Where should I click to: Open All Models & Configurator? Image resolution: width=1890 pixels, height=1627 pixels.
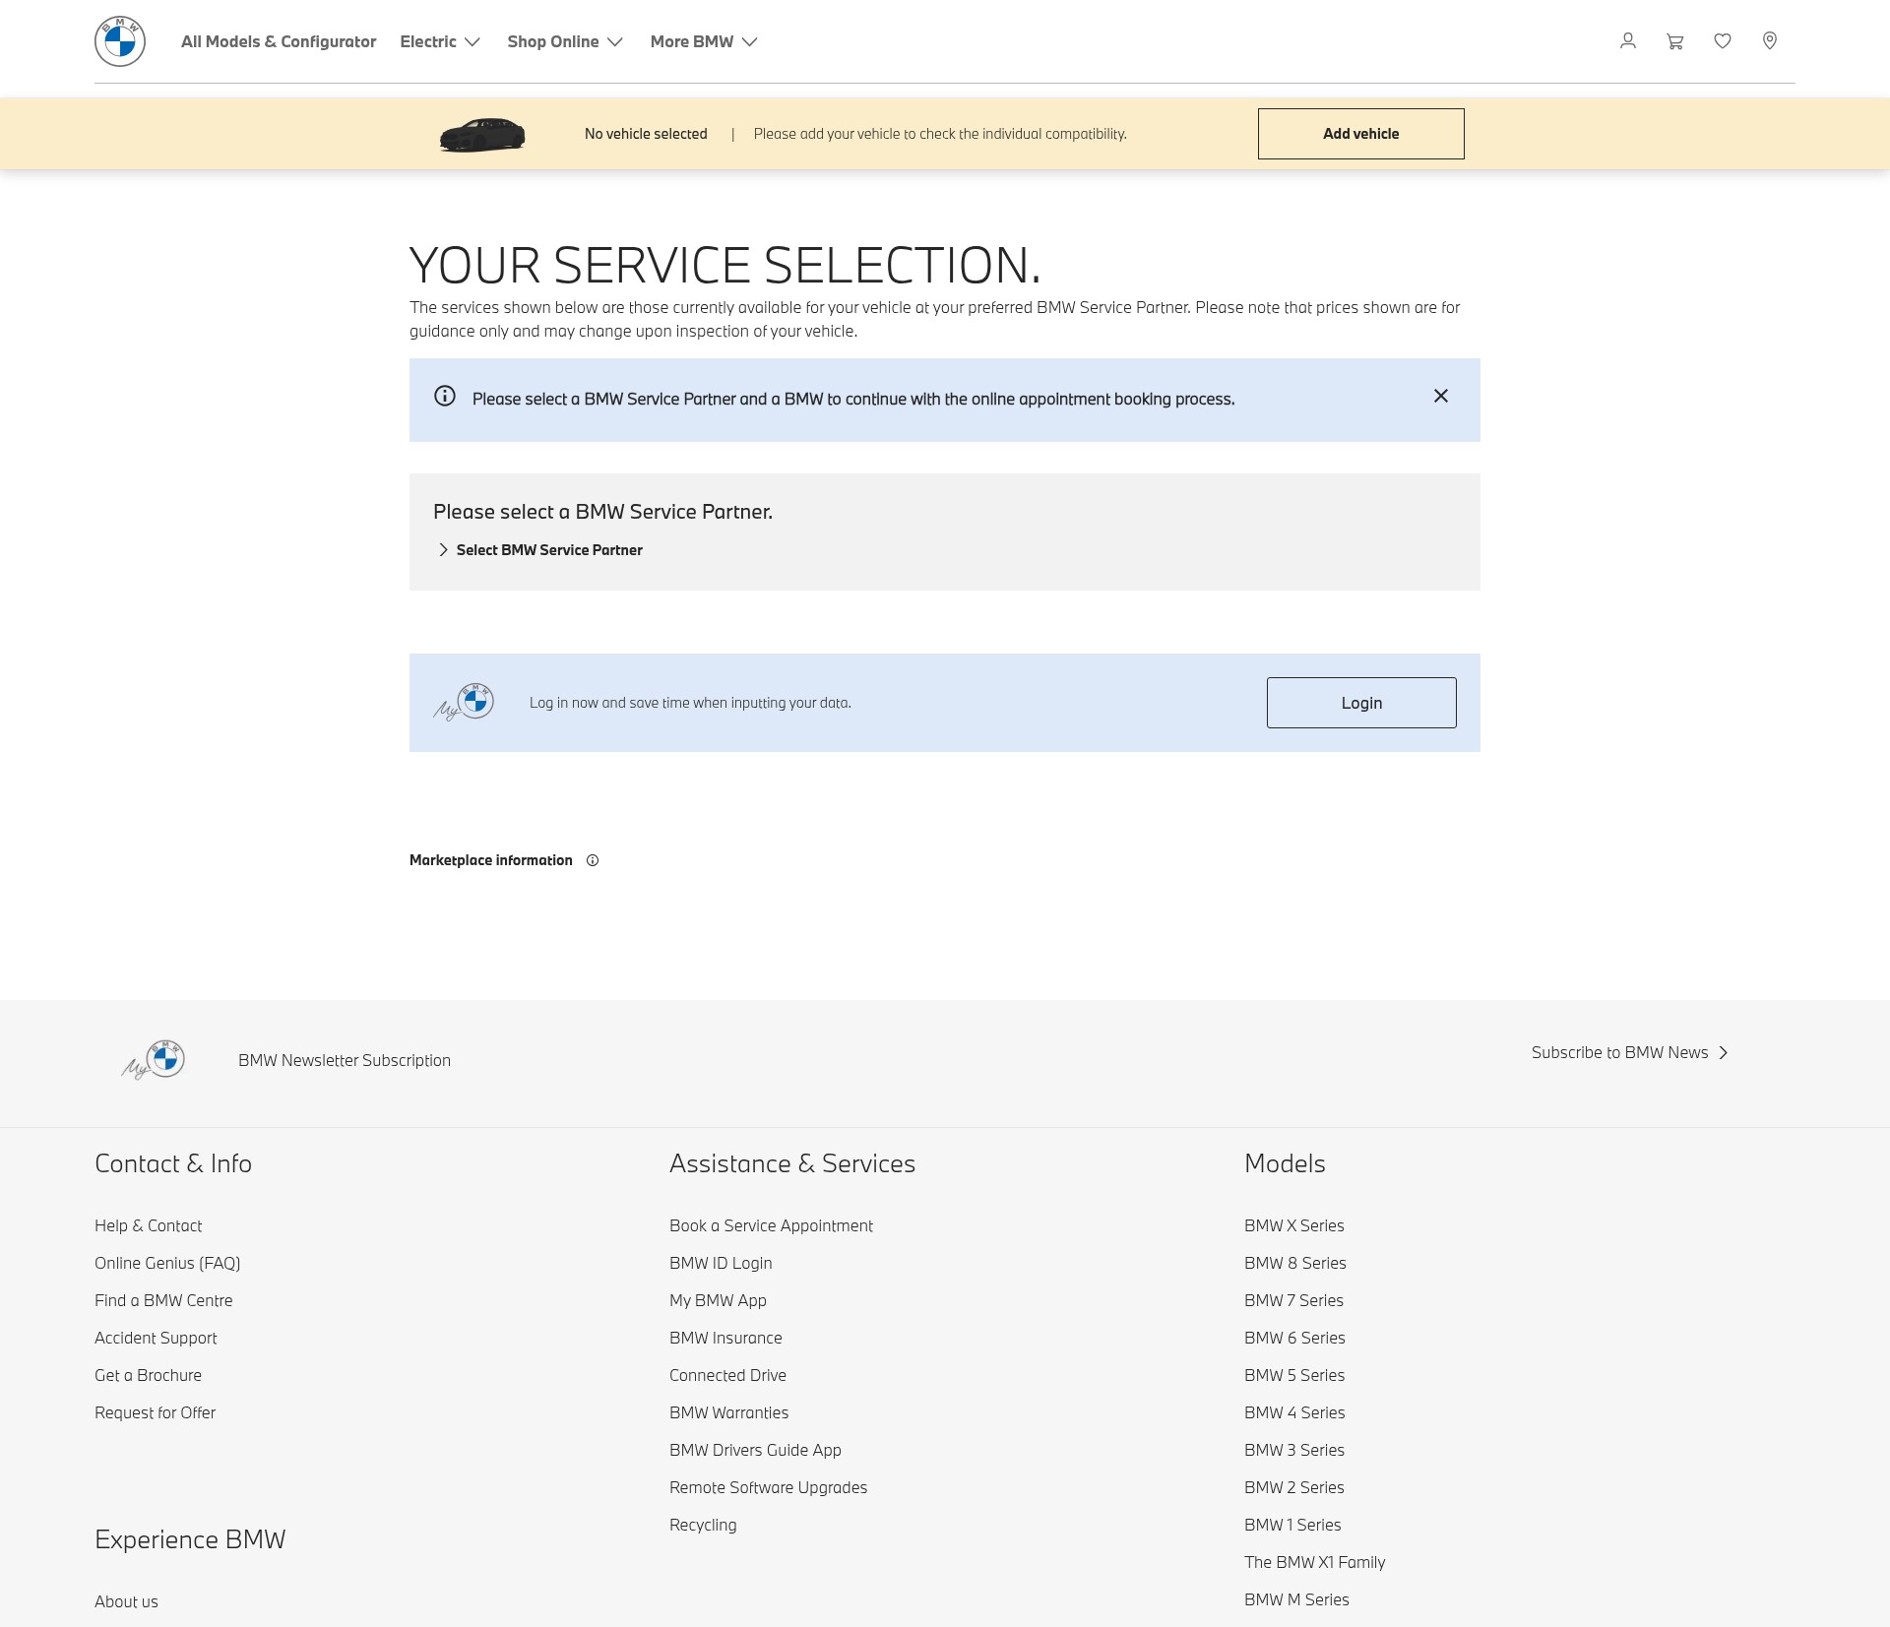click(279, 41)
